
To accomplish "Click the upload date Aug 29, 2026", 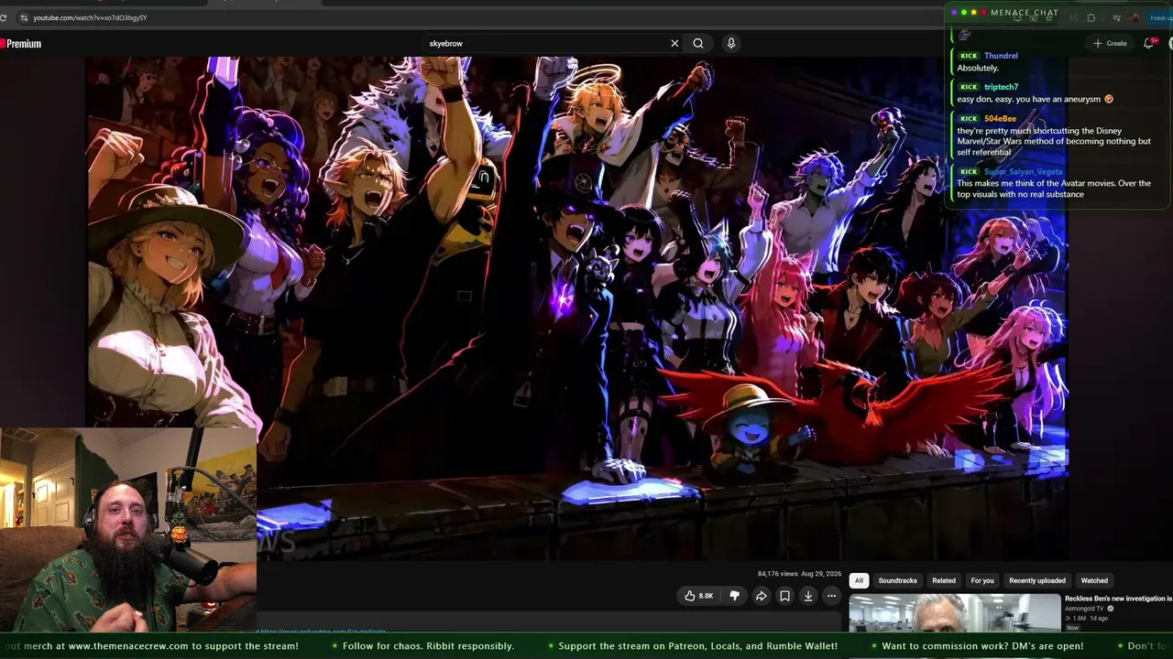I will (x=821, y=574).
